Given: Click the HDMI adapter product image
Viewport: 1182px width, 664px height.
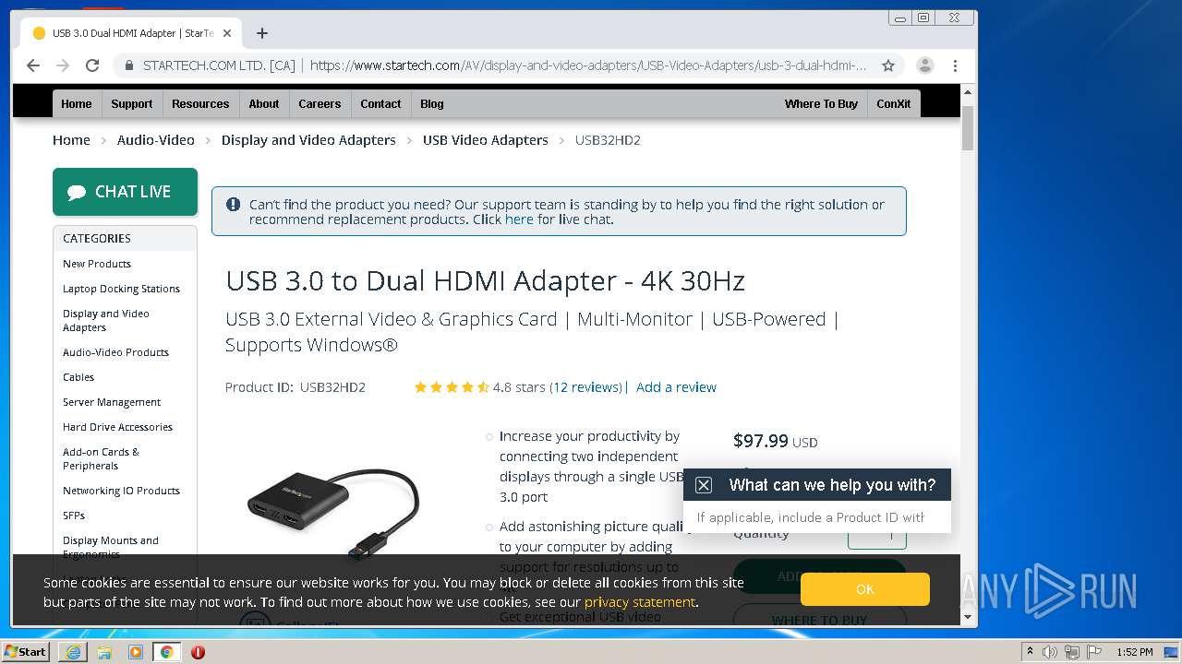Looking at the screenshot, I should pyautogui.click(x=333, y=509).
